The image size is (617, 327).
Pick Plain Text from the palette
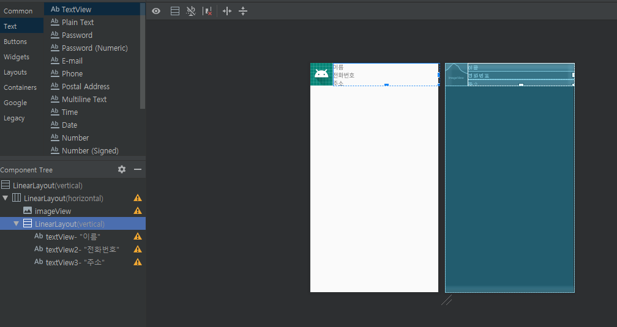point(92,23)
